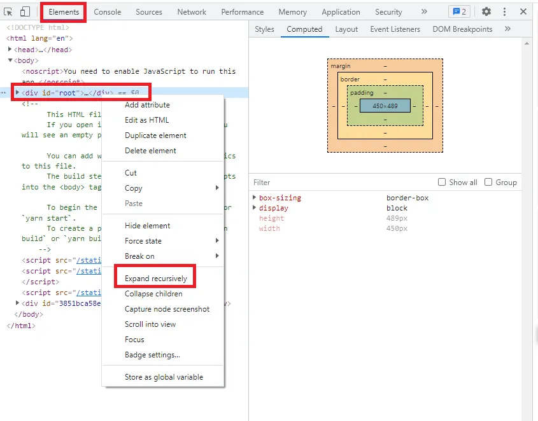
Task: Open the Performance tab
Action: pyautogui.click(x=242, y=12)
